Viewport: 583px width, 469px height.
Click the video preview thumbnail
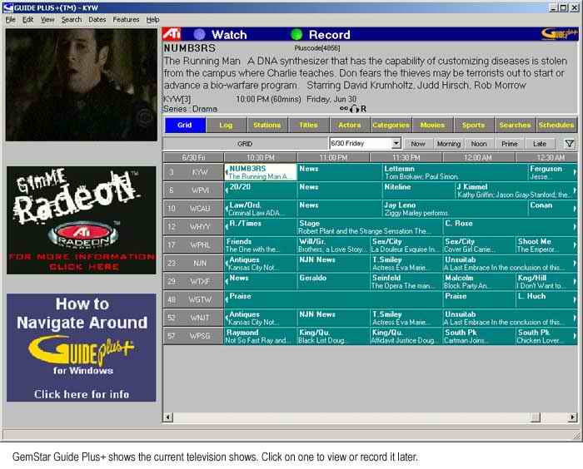[x=82, y=85]
